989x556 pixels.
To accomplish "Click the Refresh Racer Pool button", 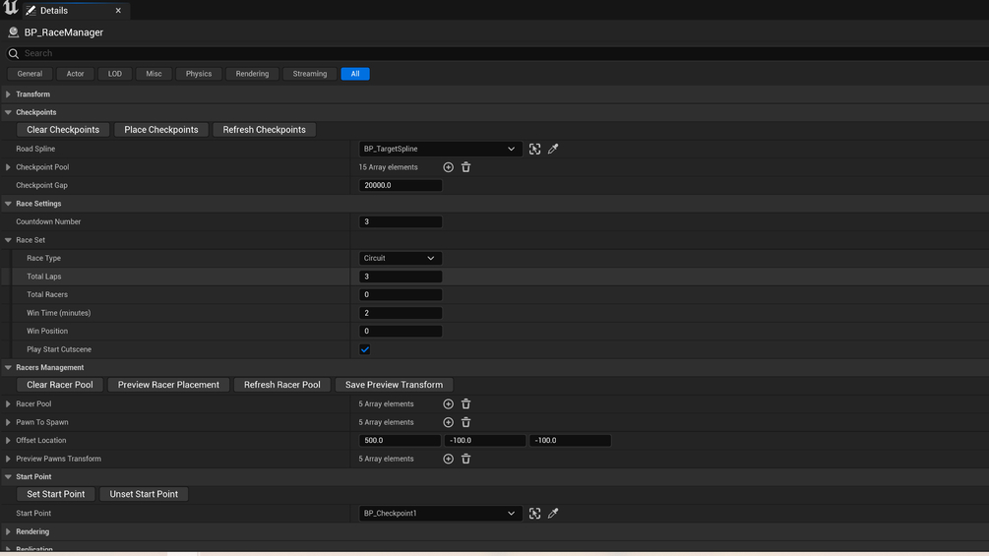I will click(282, 385).
